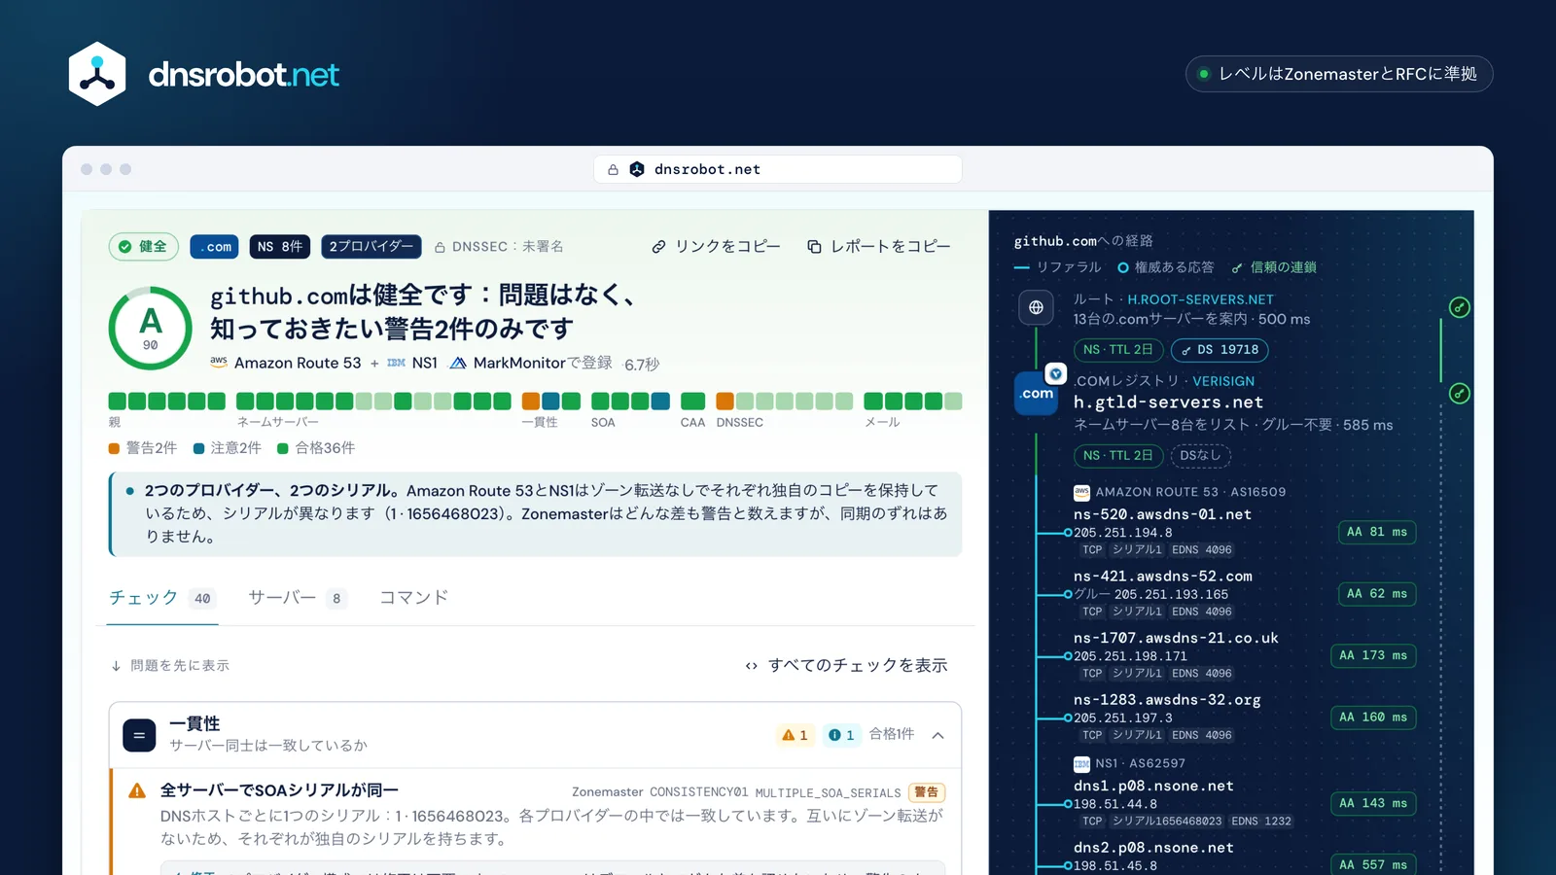Click the AA 173 ms latency badge

1373,655
